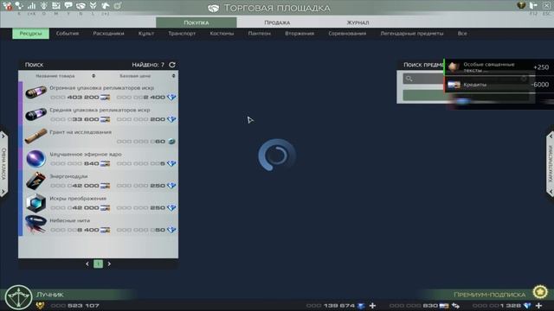
Task: Go to previous results page
Action: click(x=87, y=263)
